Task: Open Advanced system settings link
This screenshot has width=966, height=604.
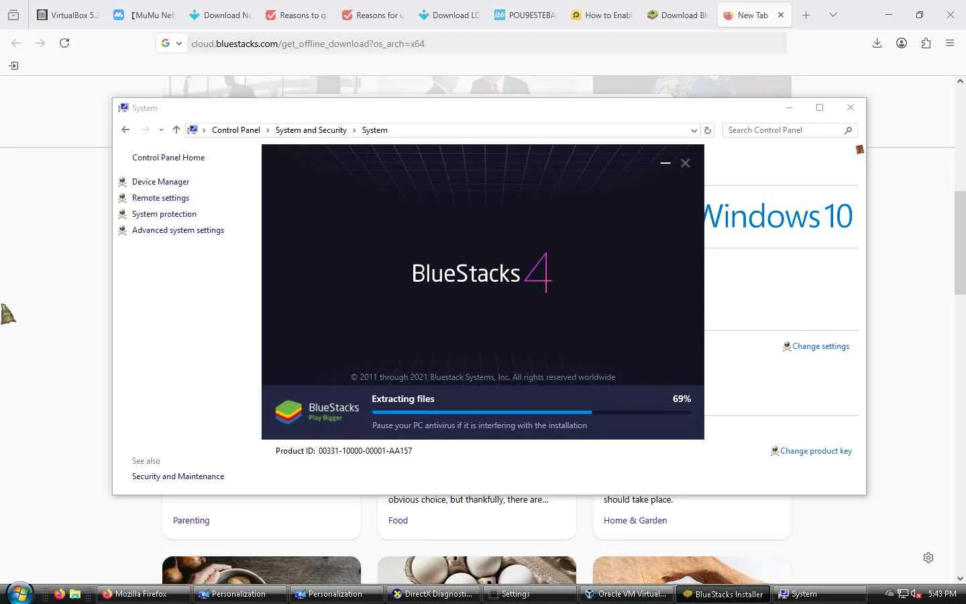Action: point(178,230)
